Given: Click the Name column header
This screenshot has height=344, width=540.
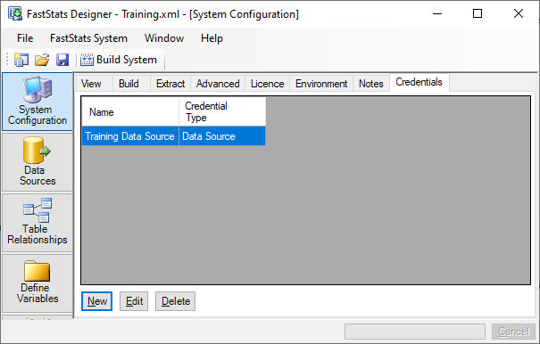Looking at the screenshot, I should point(130,111).
